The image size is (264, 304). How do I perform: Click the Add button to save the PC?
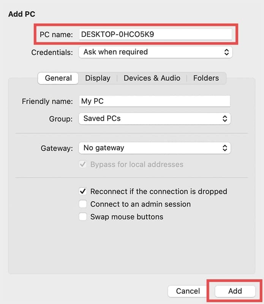tap(234, 291)
